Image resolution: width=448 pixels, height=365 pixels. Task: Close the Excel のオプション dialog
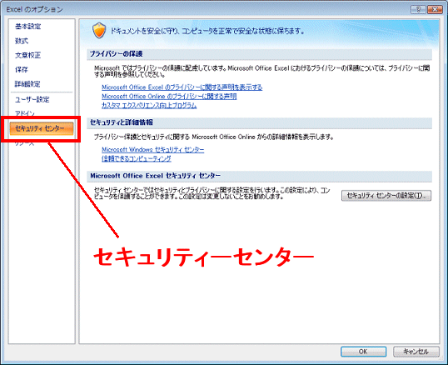point(435,9)
